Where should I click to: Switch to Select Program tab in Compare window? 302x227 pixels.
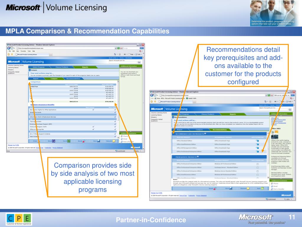(39, 67)
